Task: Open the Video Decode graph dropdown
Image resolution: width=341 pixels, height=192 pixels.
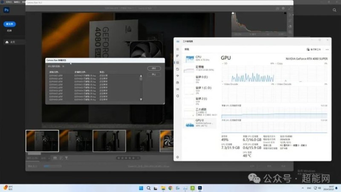Action: point(283,84)
